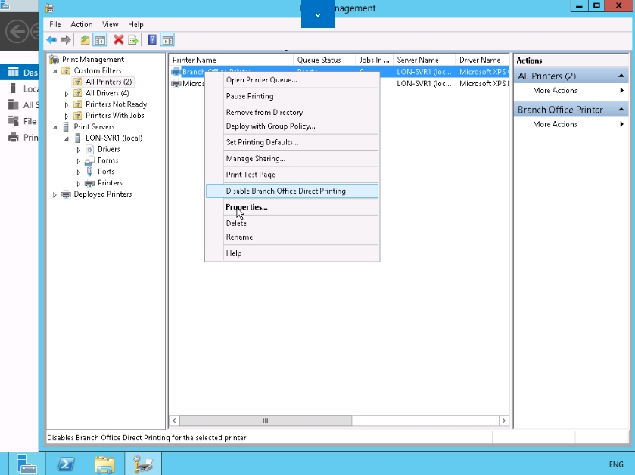This screenshot has height=475, width=635.
Task: Expand the All Drivers (4) filter node
Action: pos(67,94)
